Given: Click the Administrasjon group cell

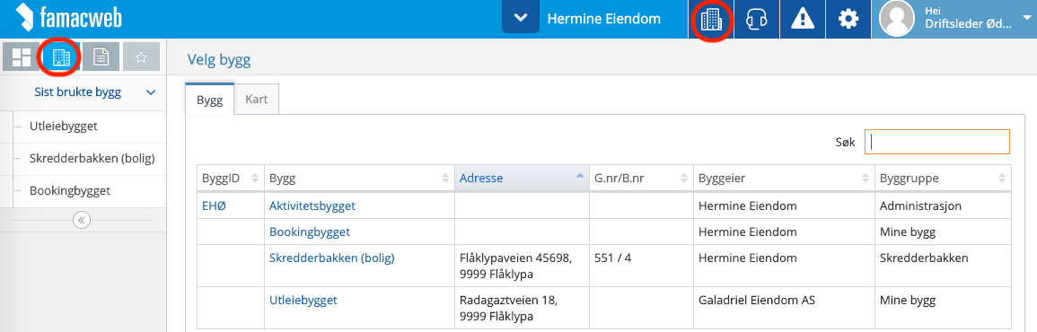Looking at the screenshot, I should click(x=943, y=205).
